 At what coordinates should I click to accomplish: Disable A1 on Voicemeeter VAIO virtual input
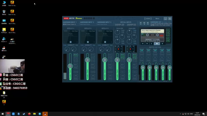pyautogui.click(x=123, y=55)
